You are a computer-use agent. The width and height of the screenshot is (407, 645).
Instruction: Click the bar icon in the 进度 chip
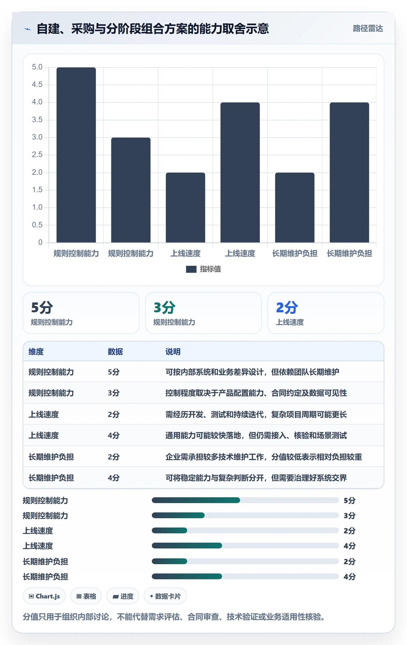116,597
